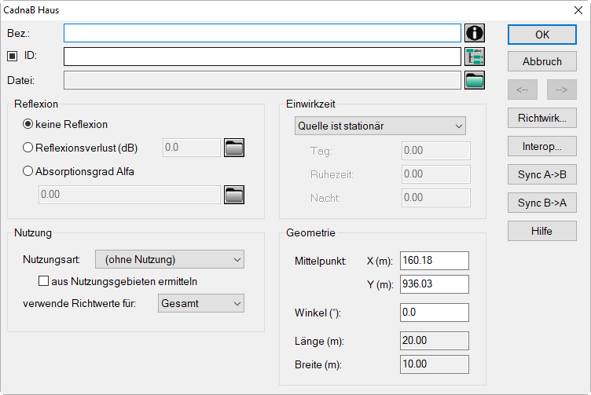
Task: Toggle the checkbox beside ID label
Action: [x=12, y=56]
